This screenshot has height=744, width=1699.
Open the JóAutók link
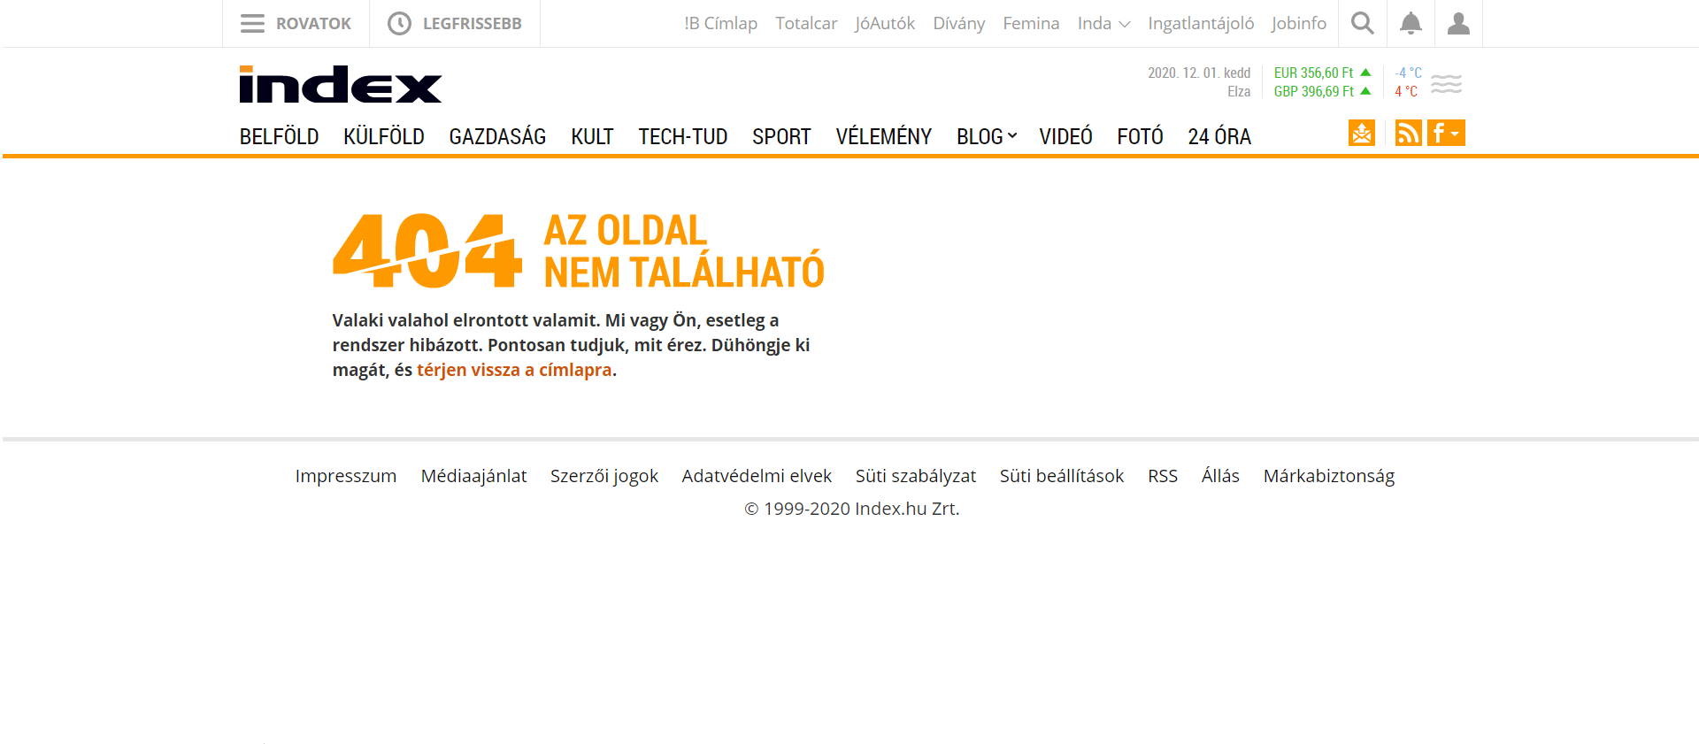click(885, 24)
